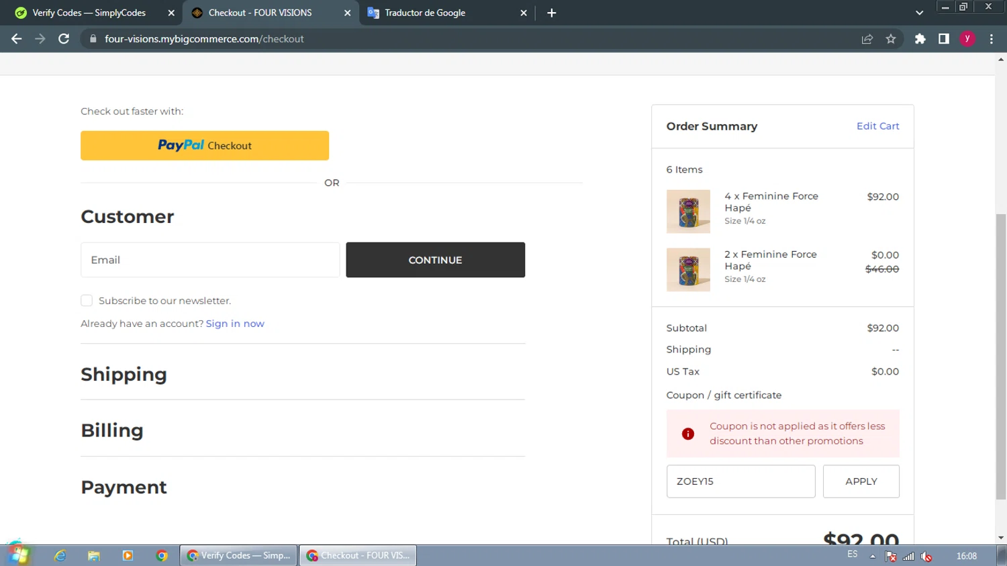Click the scrollbar up arrow

coord(1001,59)
